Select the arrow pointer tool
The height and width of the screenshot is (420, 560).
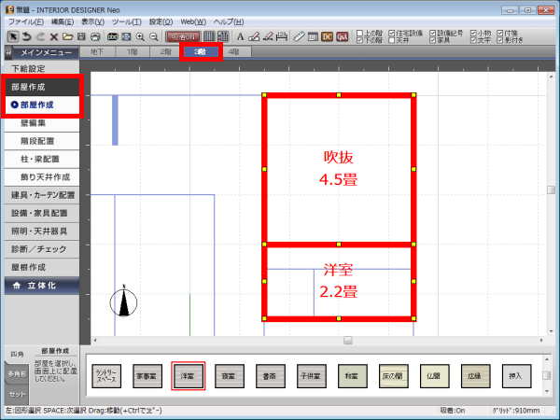point(12,36)
